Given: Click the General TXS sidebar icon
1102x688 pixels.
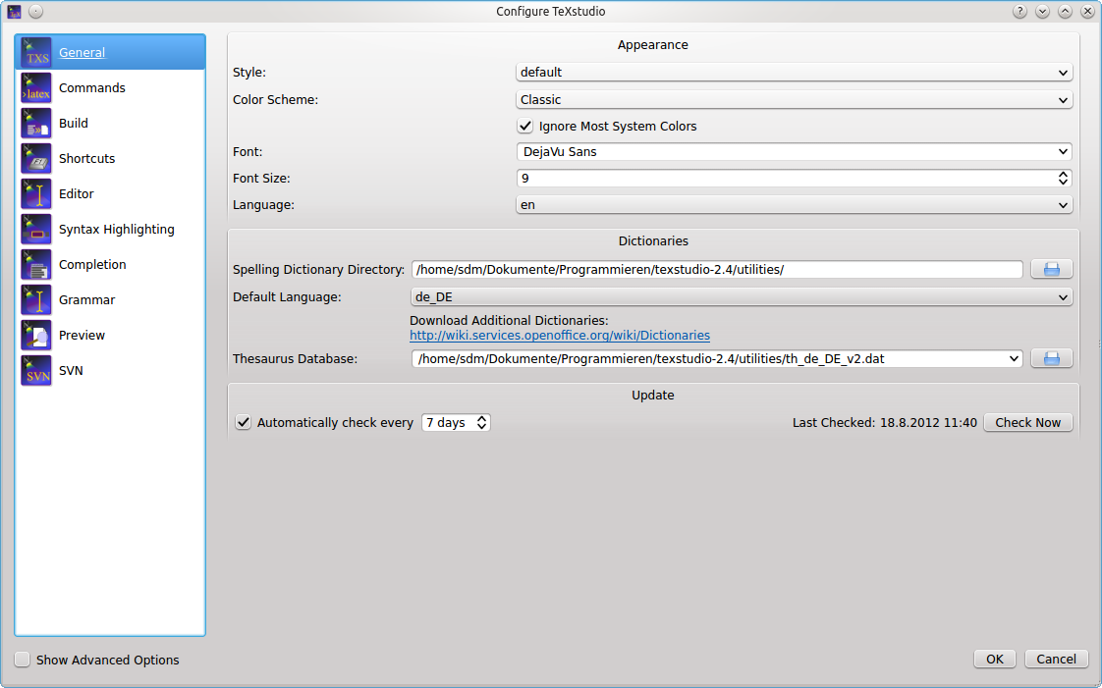Looking at the screenshot, I should (36, 52).
